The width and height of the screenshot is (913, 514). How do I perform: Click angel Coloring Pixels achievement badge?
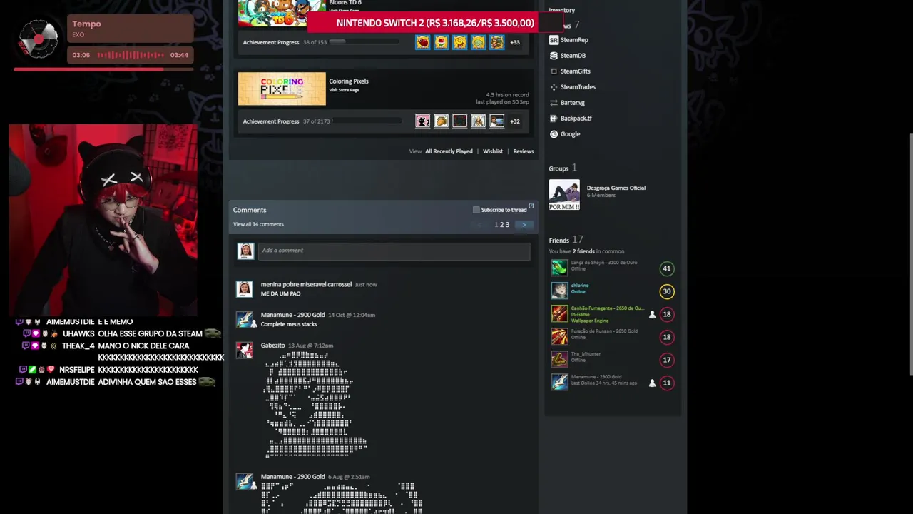479,121
